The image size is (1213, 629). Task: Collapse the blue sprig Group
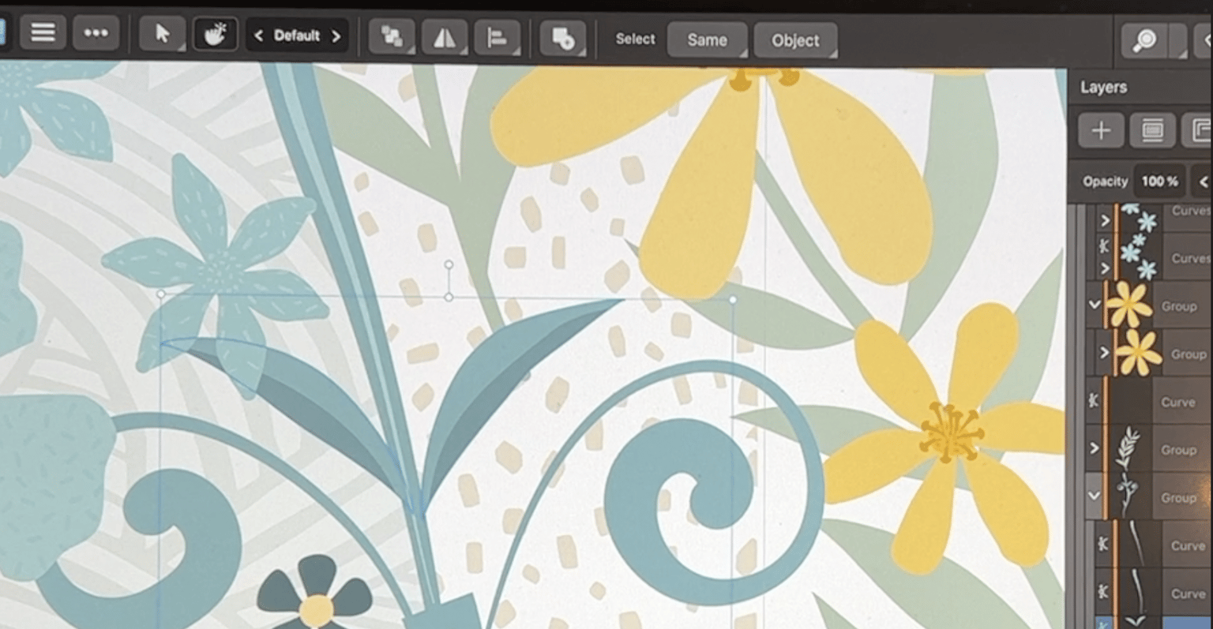coord(1095,496)
